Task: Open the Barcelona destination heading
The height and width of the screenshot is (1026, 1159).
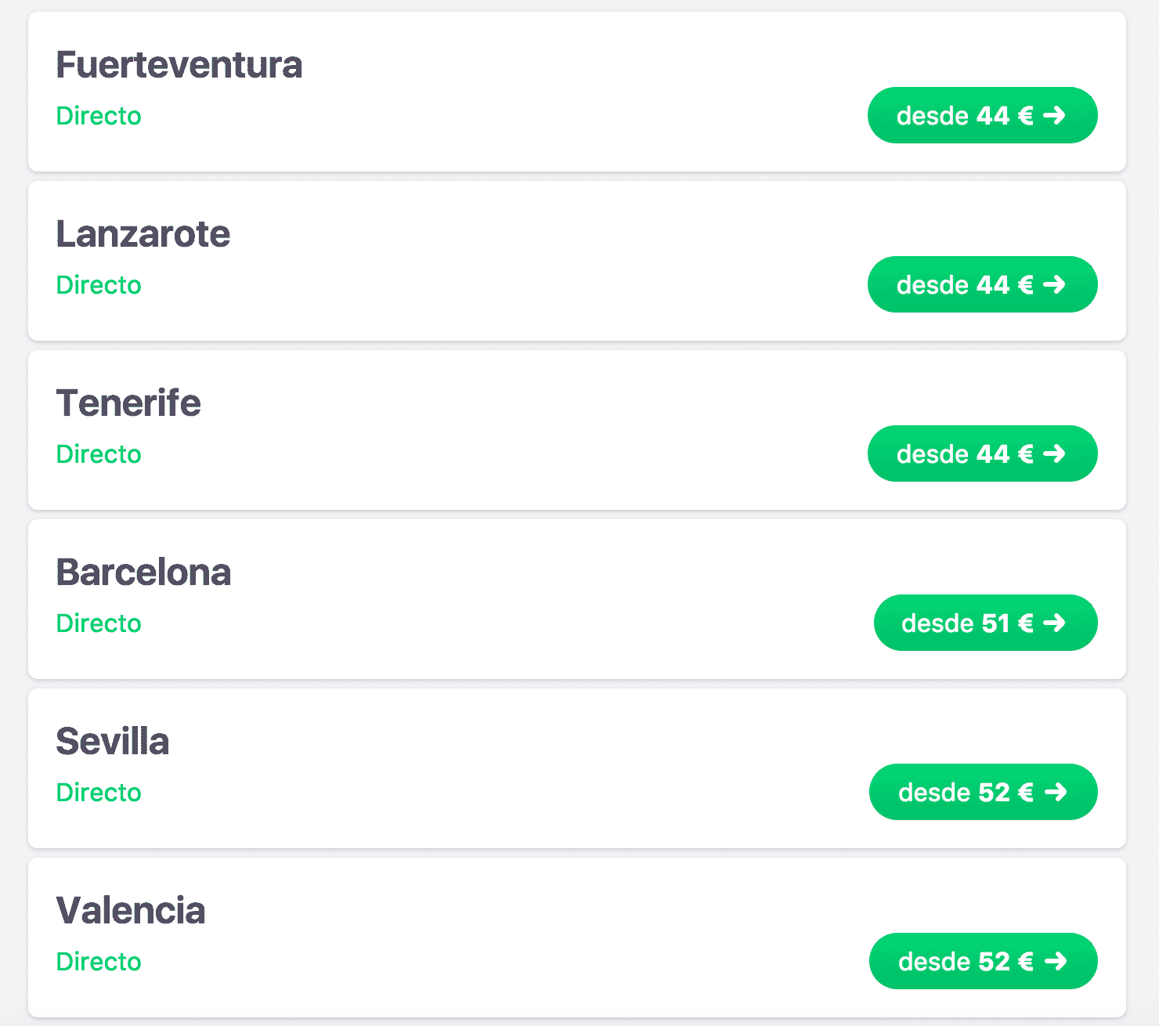Action: [x=143, y=573]
